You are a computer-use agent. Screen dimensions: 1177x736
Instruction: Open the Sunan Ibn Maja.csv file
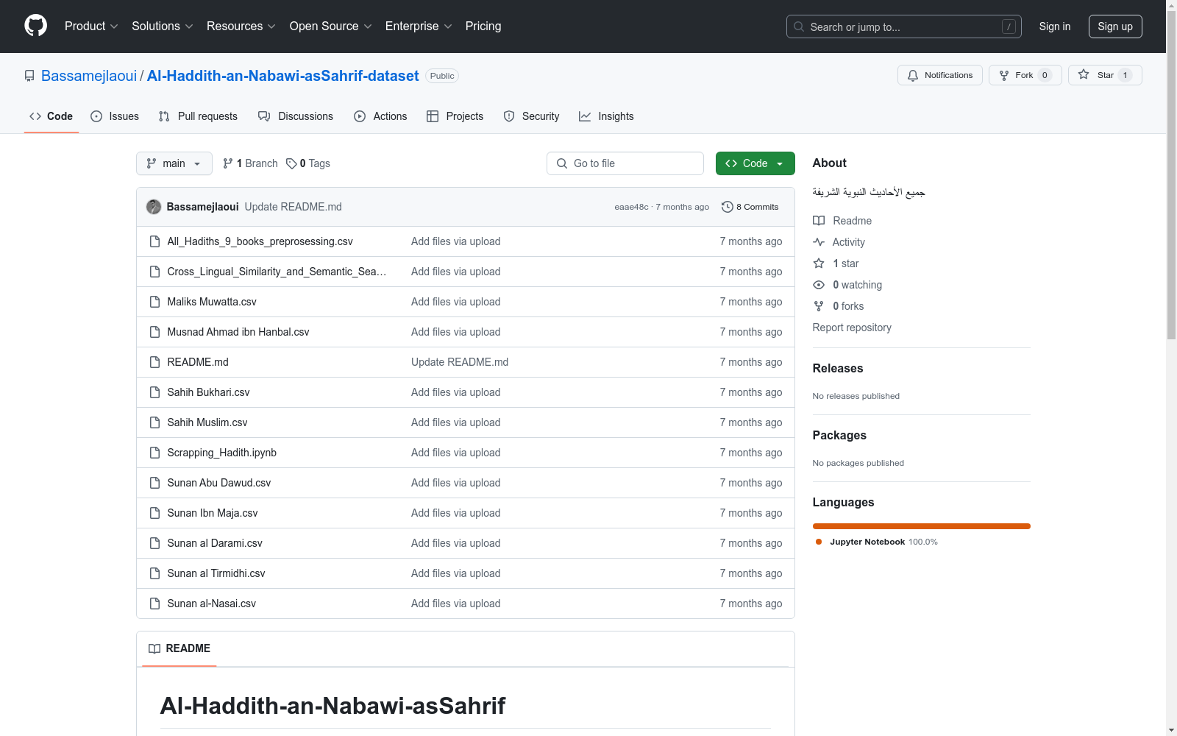(x=213, y=513)
